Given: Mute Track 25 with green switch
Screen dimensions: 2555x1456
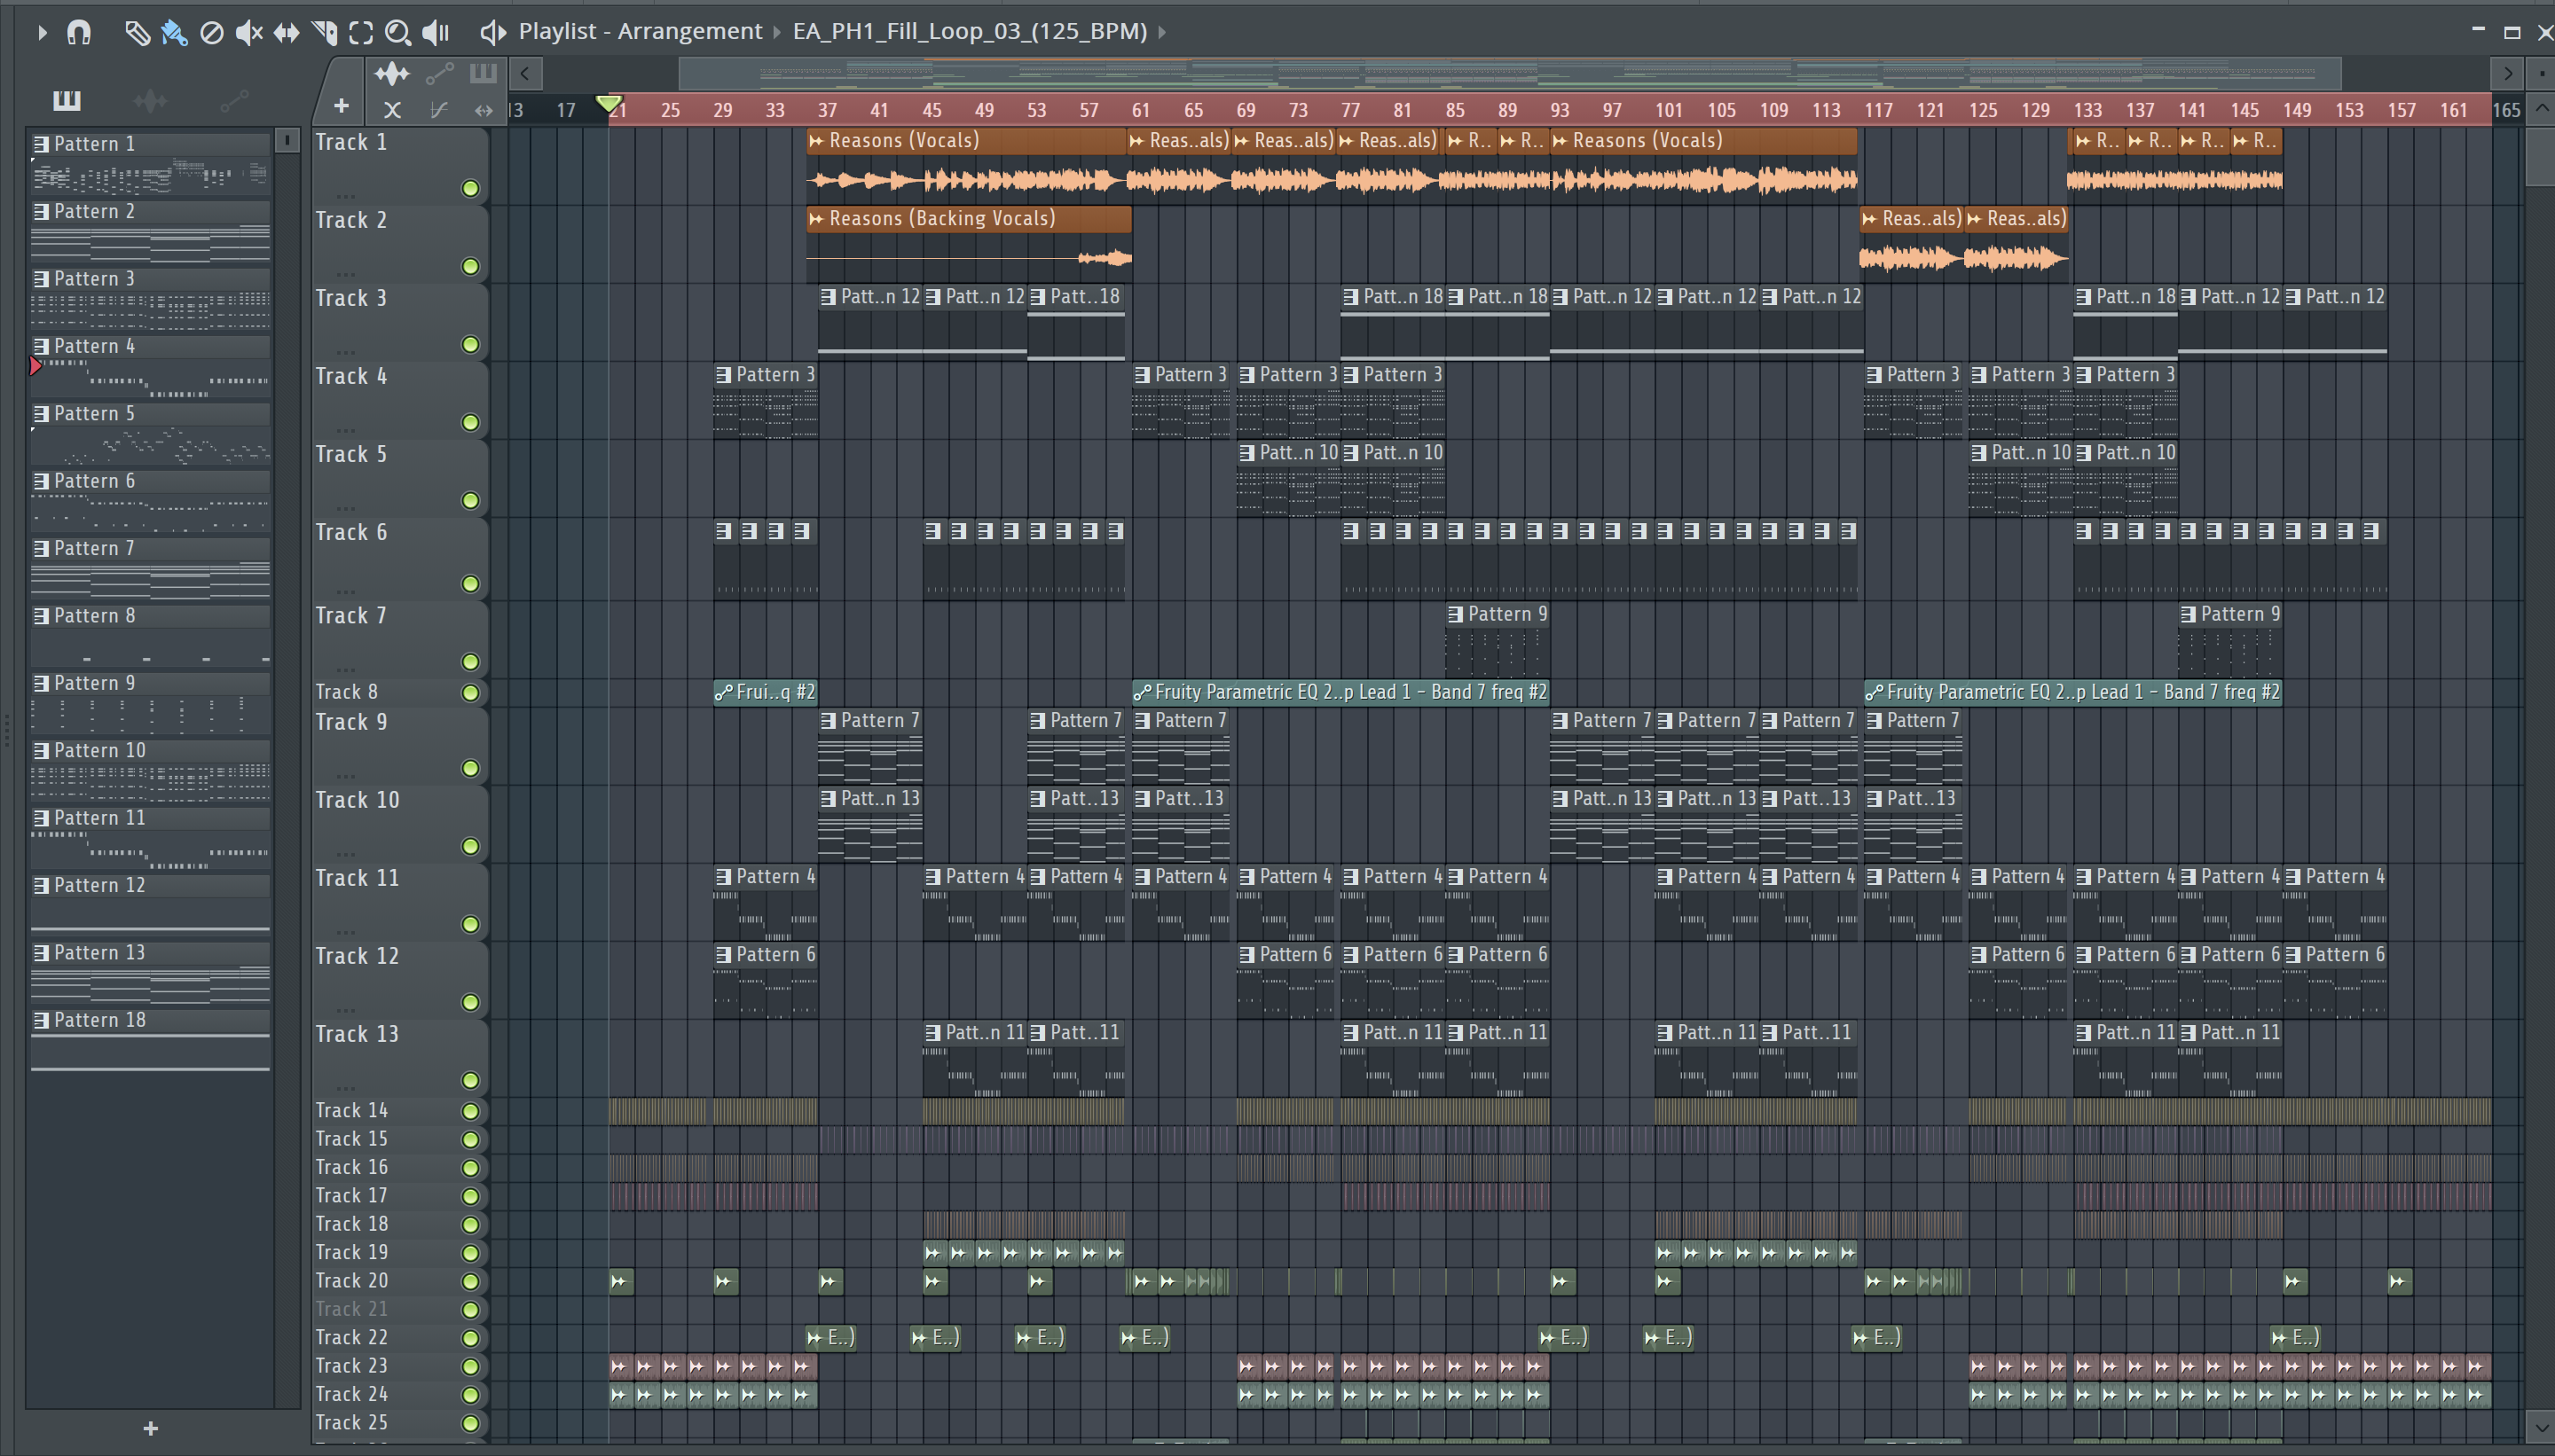Looking at the screenshot, I should pyautogui.click(x=470, y=1423).
